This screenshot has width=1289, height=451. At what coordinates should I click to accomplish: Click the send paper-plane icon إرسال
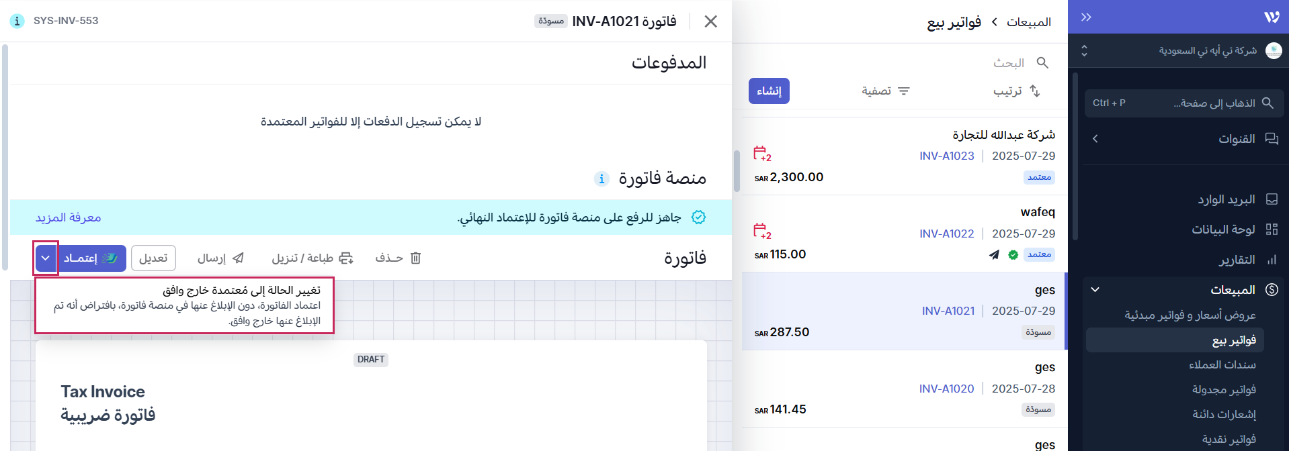point(238,258)
